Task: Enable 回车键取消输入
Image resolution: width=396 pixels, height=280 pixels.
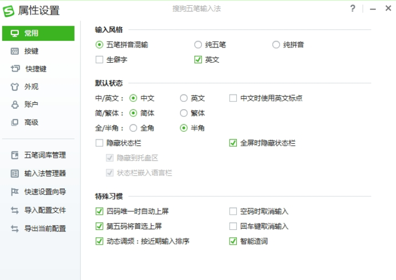Action: pos(233,226)
